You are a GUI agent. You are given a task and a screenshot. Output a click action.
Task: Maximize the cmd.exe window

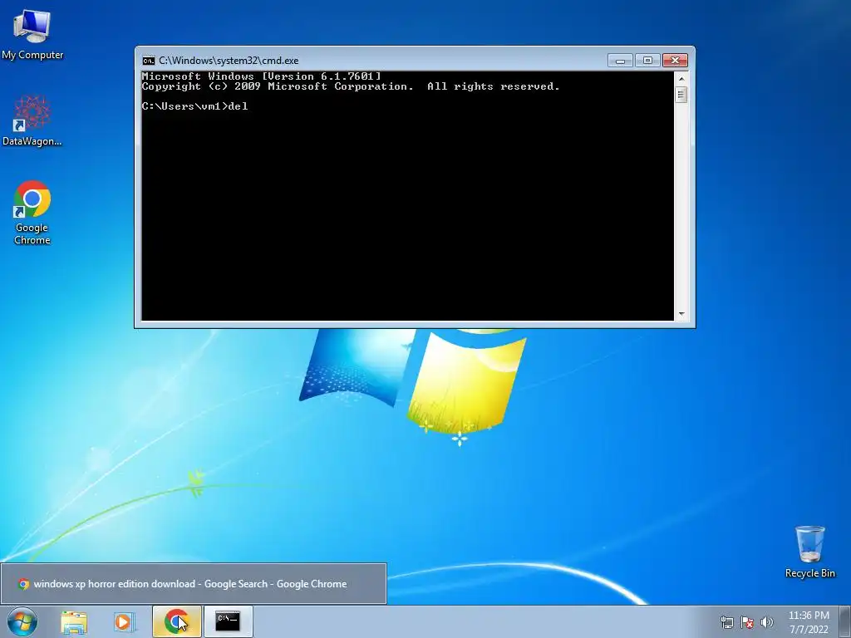point(647,60)
